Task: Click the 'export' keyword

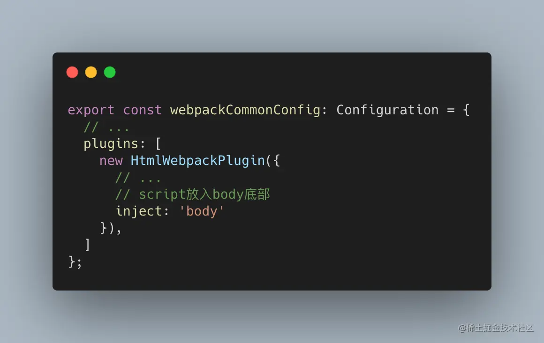Action: coord(91,110)
